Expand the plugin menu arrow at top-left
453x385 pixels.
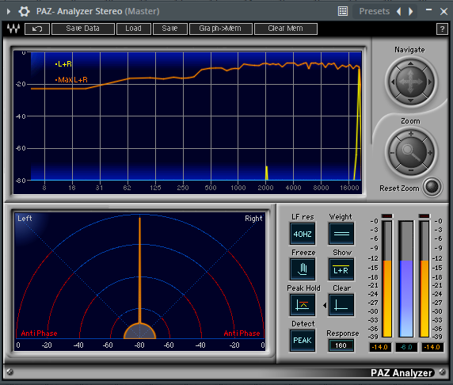[9, 12]
